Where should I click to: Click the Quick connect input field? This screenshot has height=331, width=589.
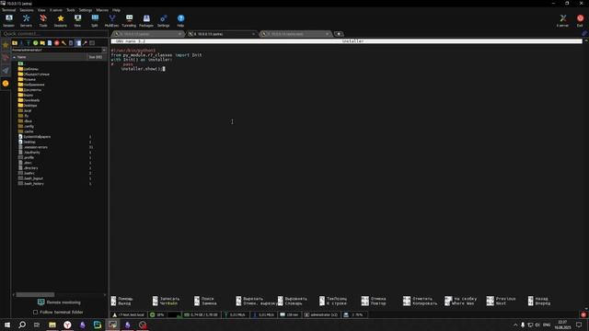click(54, 34)
